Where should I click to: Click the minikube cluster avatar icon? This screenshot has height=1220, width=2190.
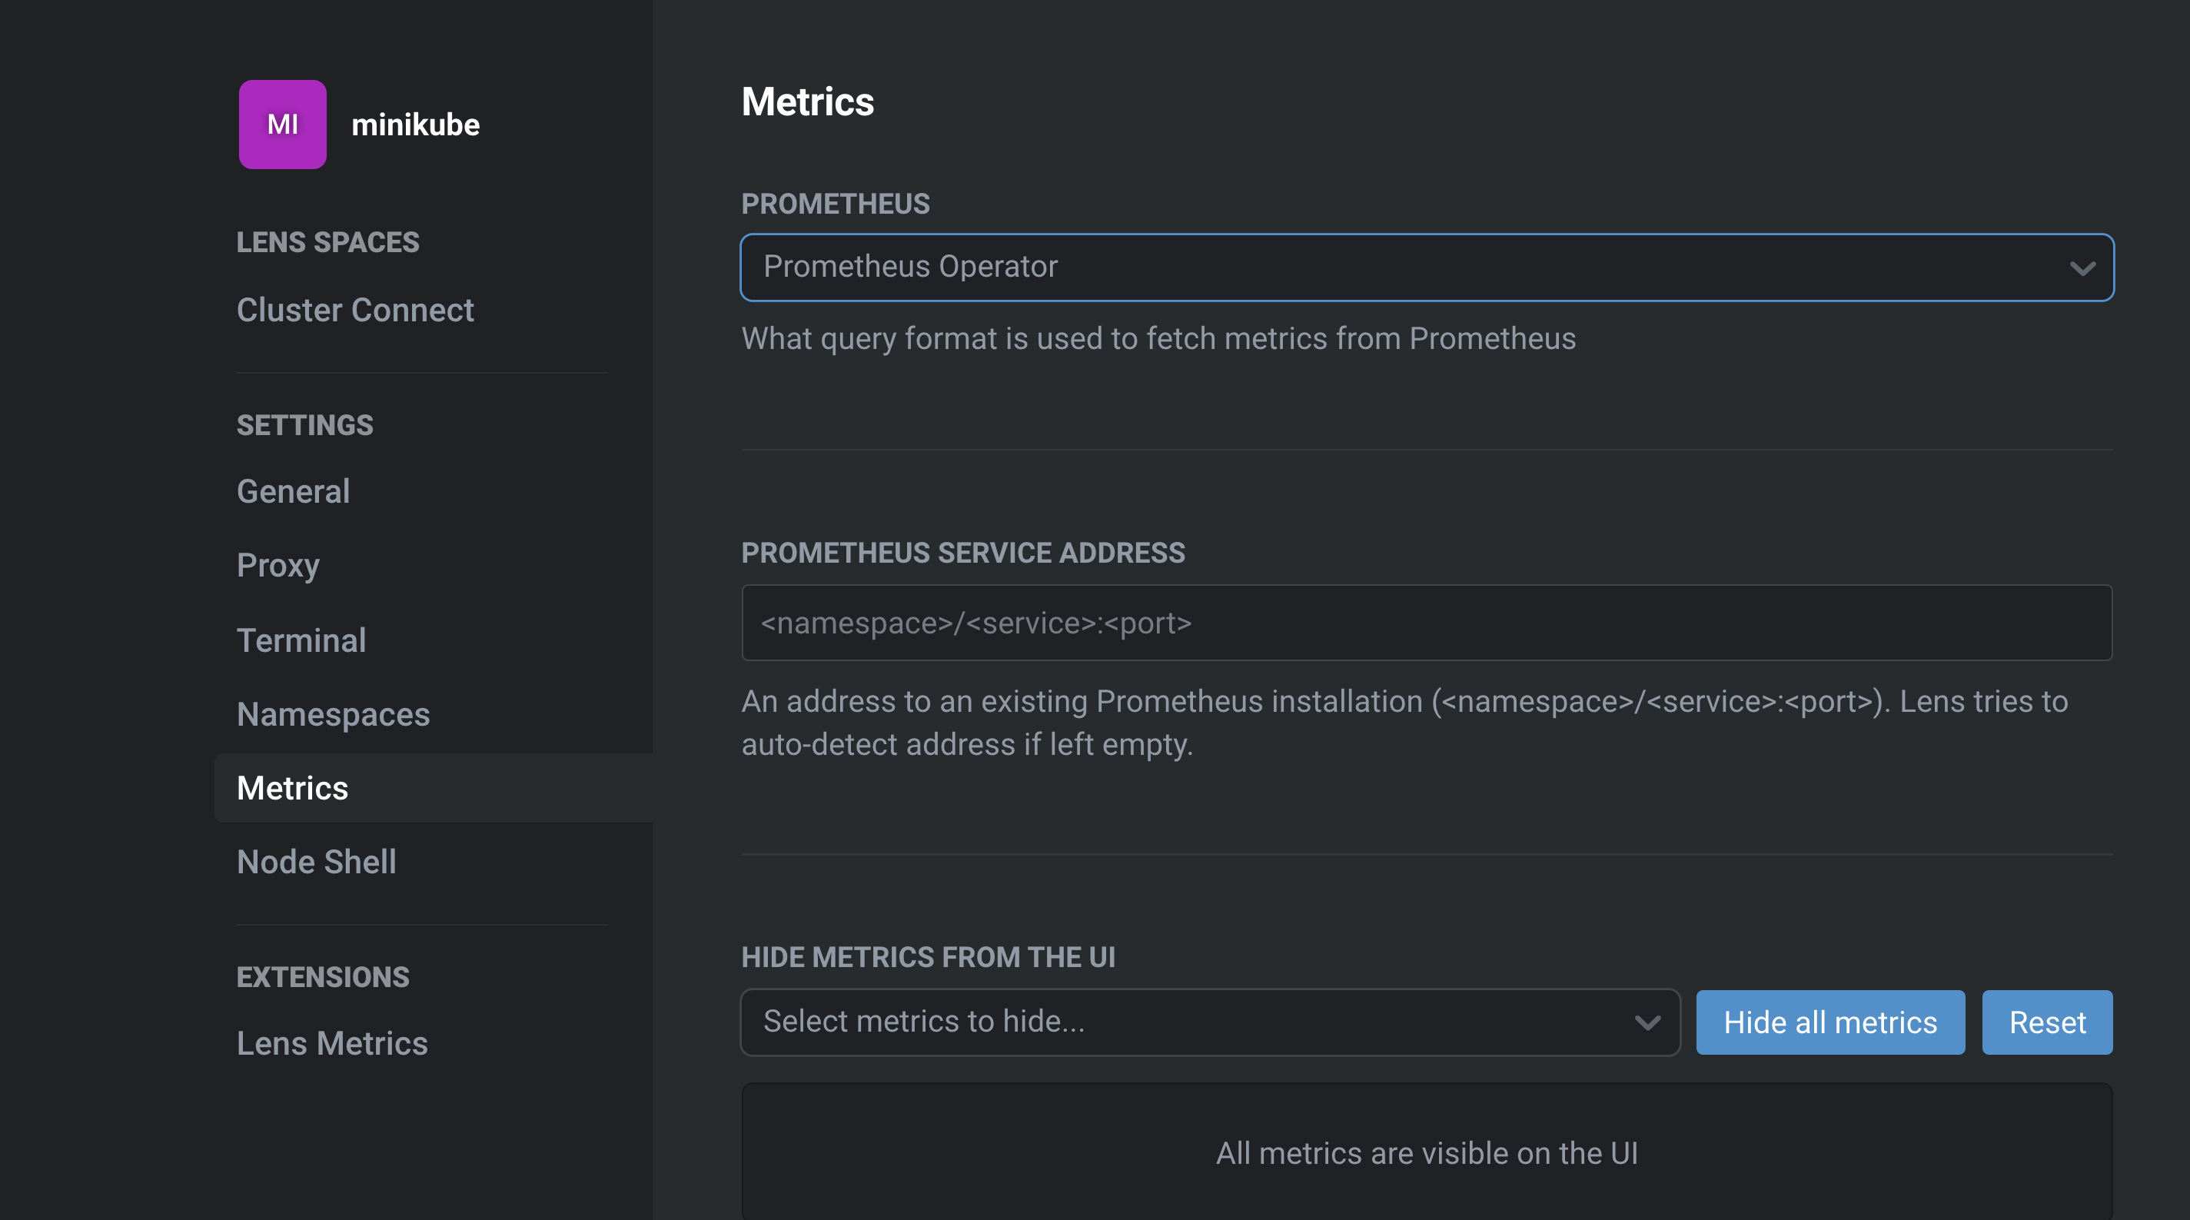click(x=282, y=124)
